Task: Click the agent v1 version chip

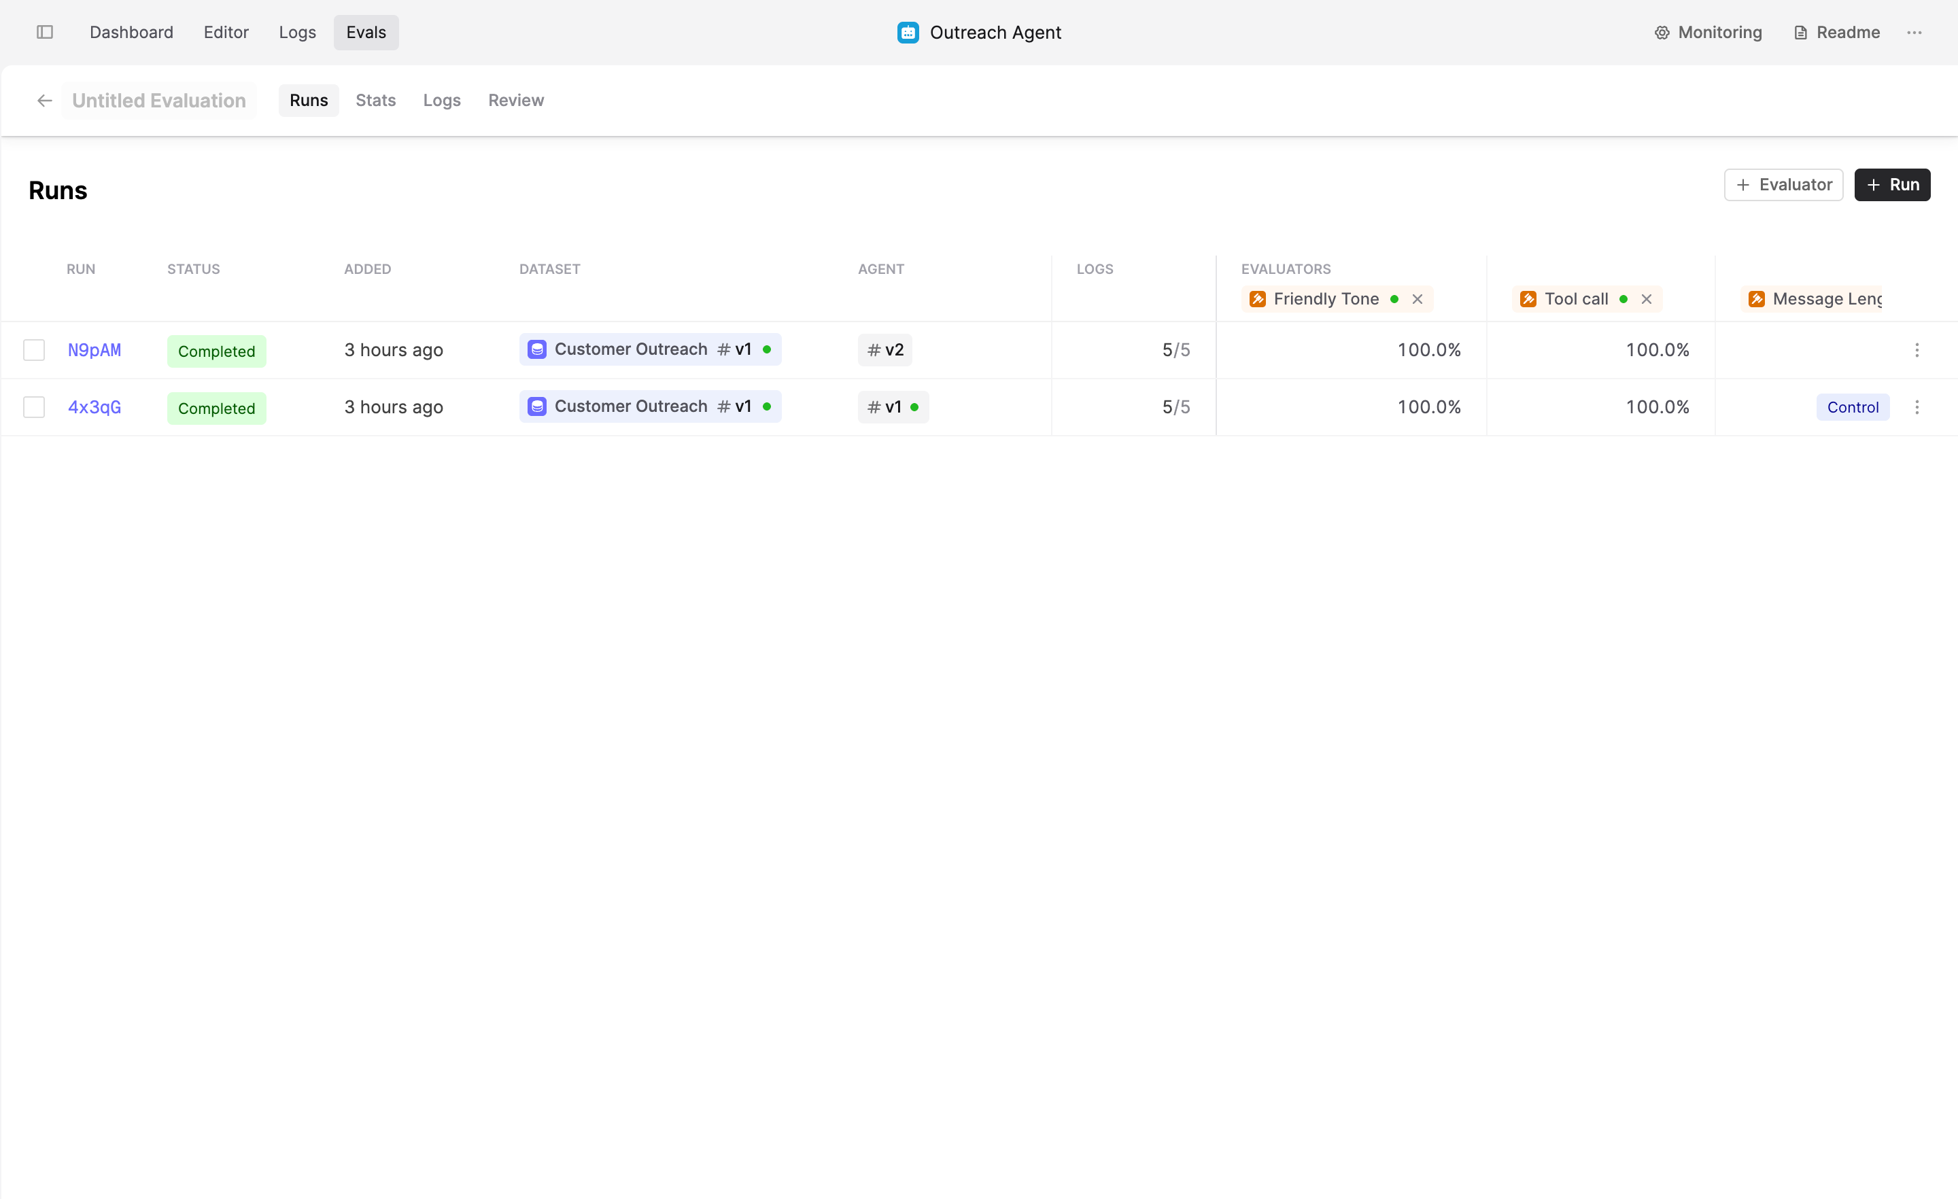Action: tap(893, 407)
